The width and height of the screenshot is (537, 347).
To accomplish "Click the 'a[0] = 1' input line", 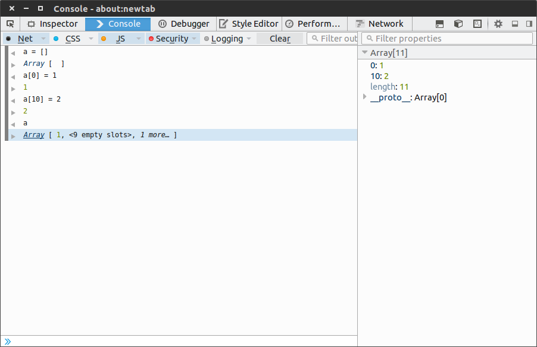I will coord(40,75).
